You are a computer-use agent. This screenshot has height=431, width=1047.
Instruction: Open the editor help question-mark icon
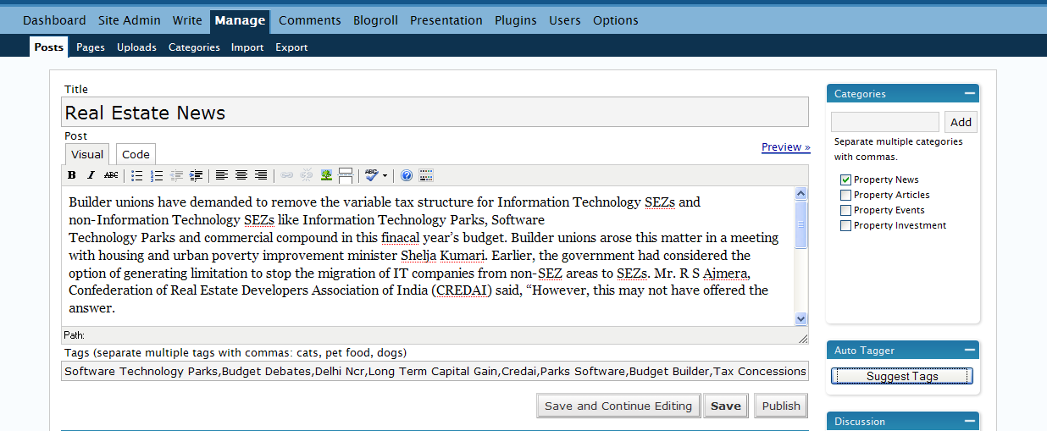coord(407,175)
